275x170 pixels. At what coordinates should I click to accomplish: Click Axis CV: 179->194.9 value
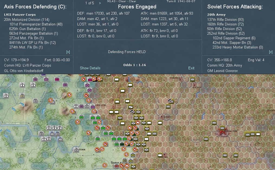pyautogui.click(x=16, y=60)
